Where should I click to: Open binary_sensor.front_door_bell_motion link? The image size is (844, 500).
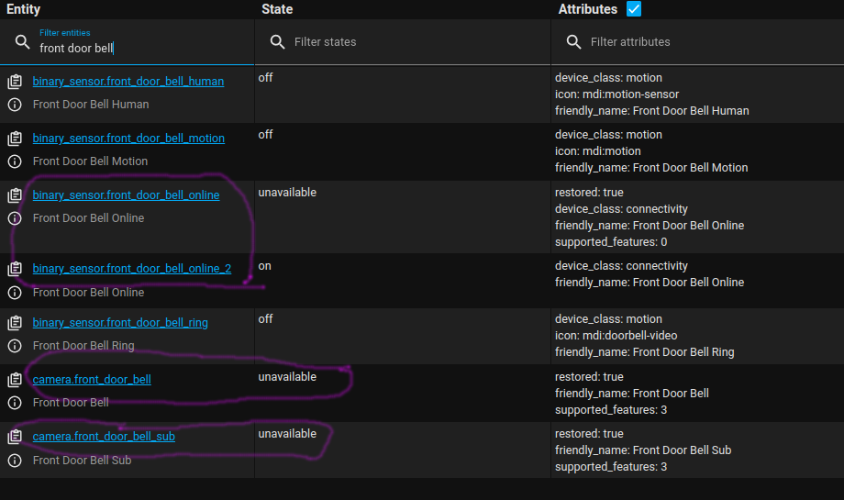click(x=128, y=139)
